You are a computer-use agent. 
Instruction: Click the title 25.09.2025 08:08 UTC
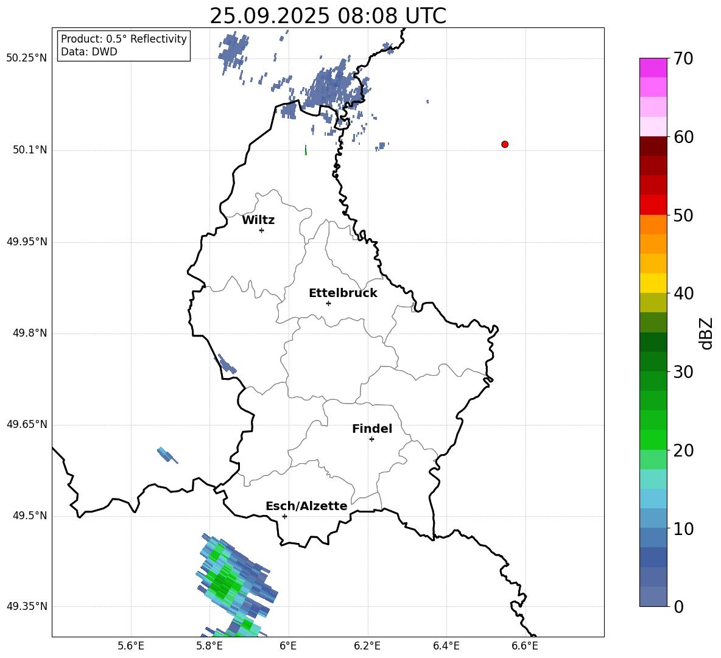[x=328, y=16]
